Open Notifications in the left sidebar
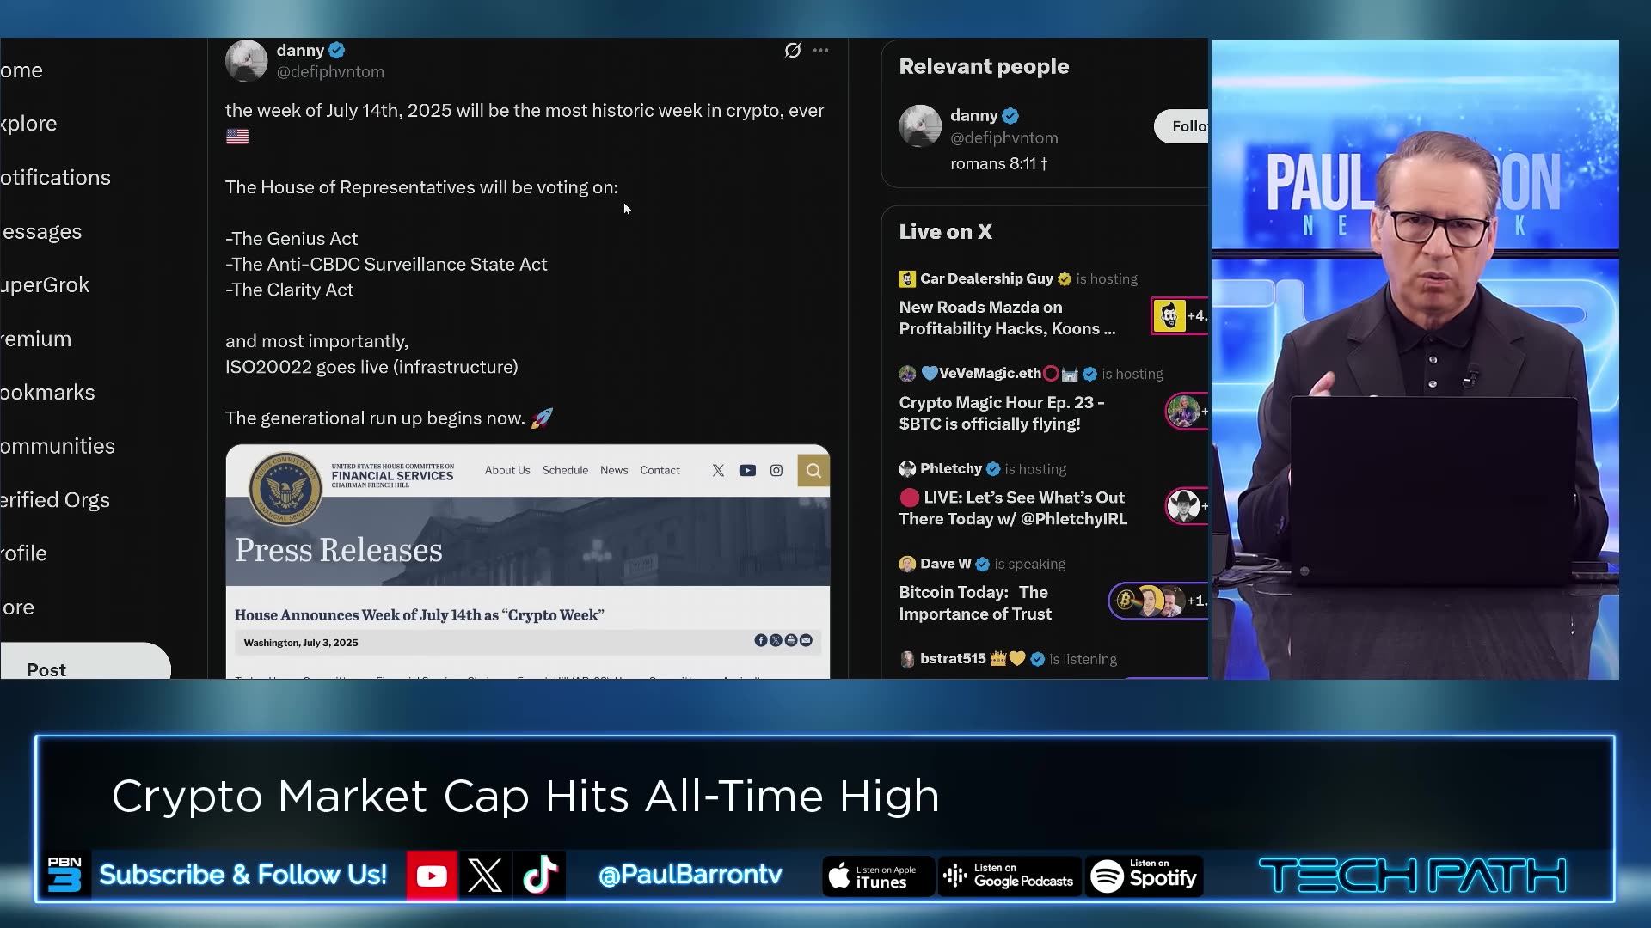The height and width of the screenshot is (928, 1651). pyautogui.click(x=56, y=178)
